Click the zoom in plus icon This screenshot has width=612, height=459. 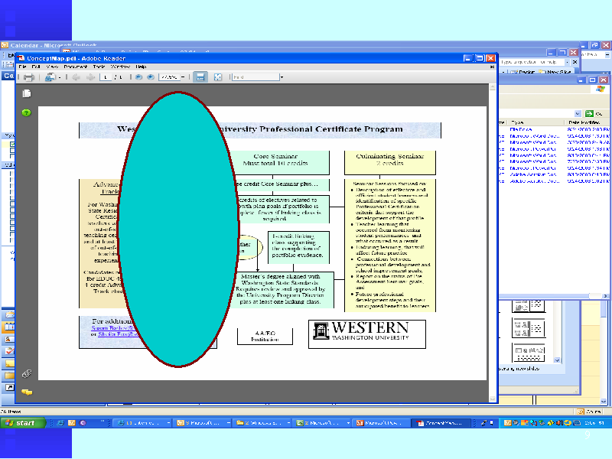click(x=150, y=77)
